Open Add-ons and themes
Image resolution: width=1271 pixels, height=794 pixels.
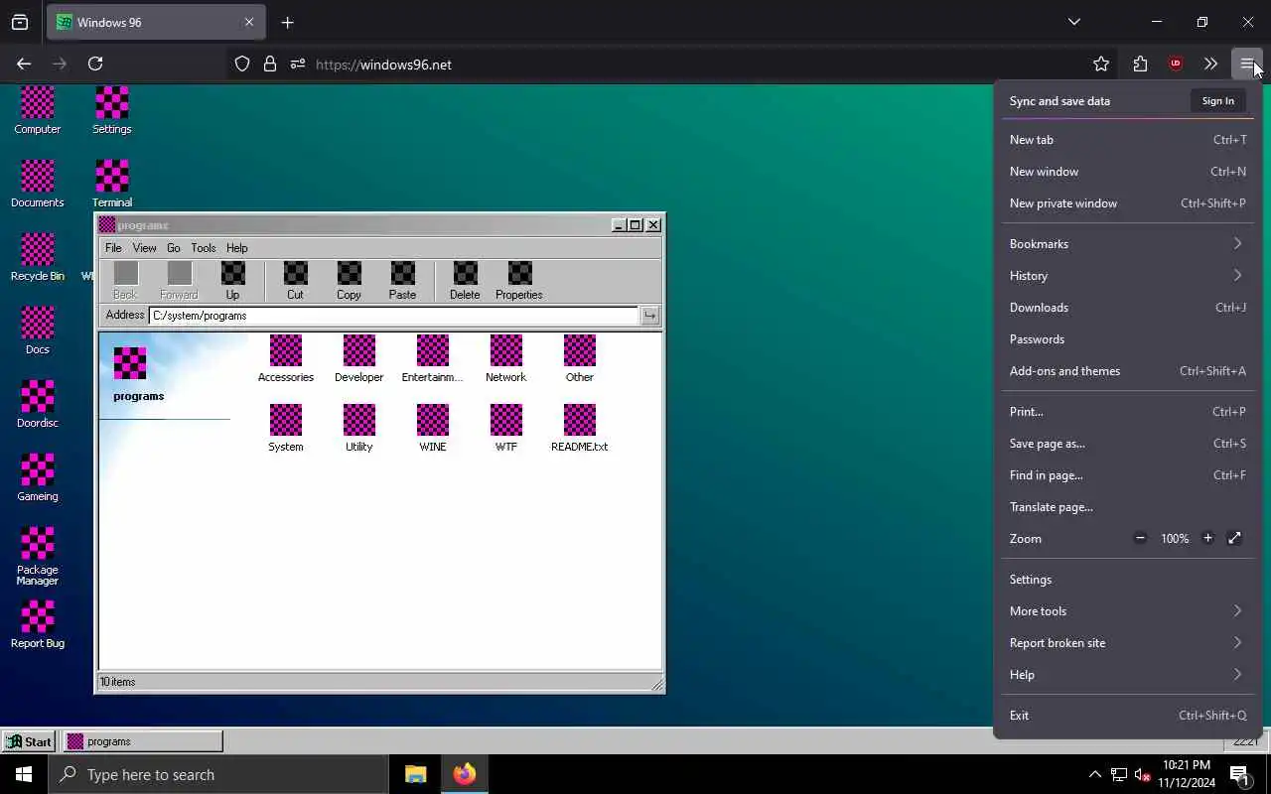1128,371
